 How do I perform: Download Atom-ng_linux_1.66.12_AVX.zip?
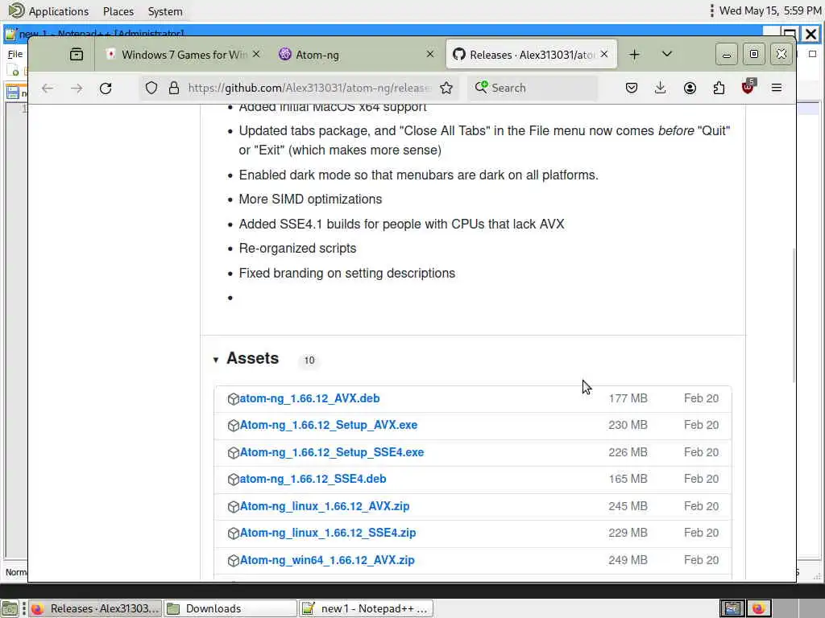[x=324, y=506]
